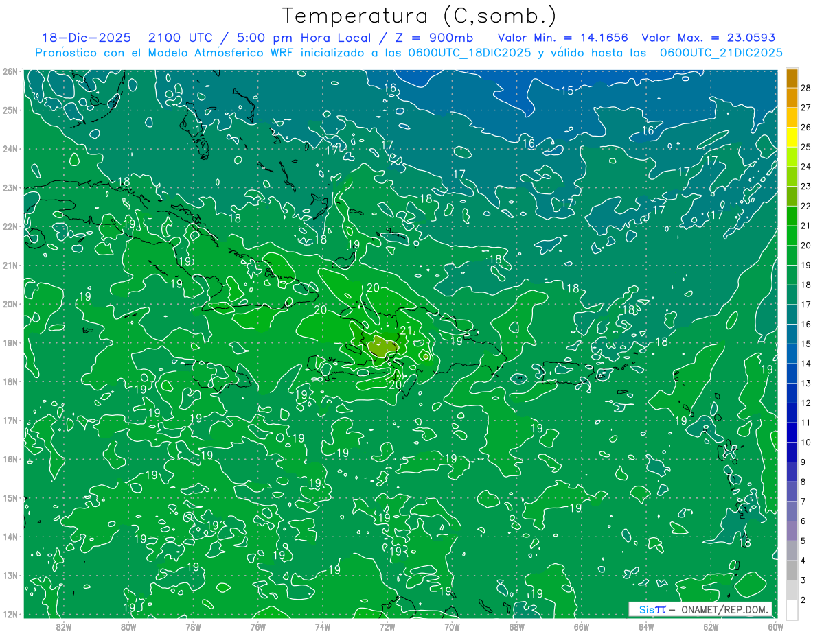Click the 15 contour label in the blue region
Image resolution: width=824 pixels, height=636 pixels.
click(567, 91)
